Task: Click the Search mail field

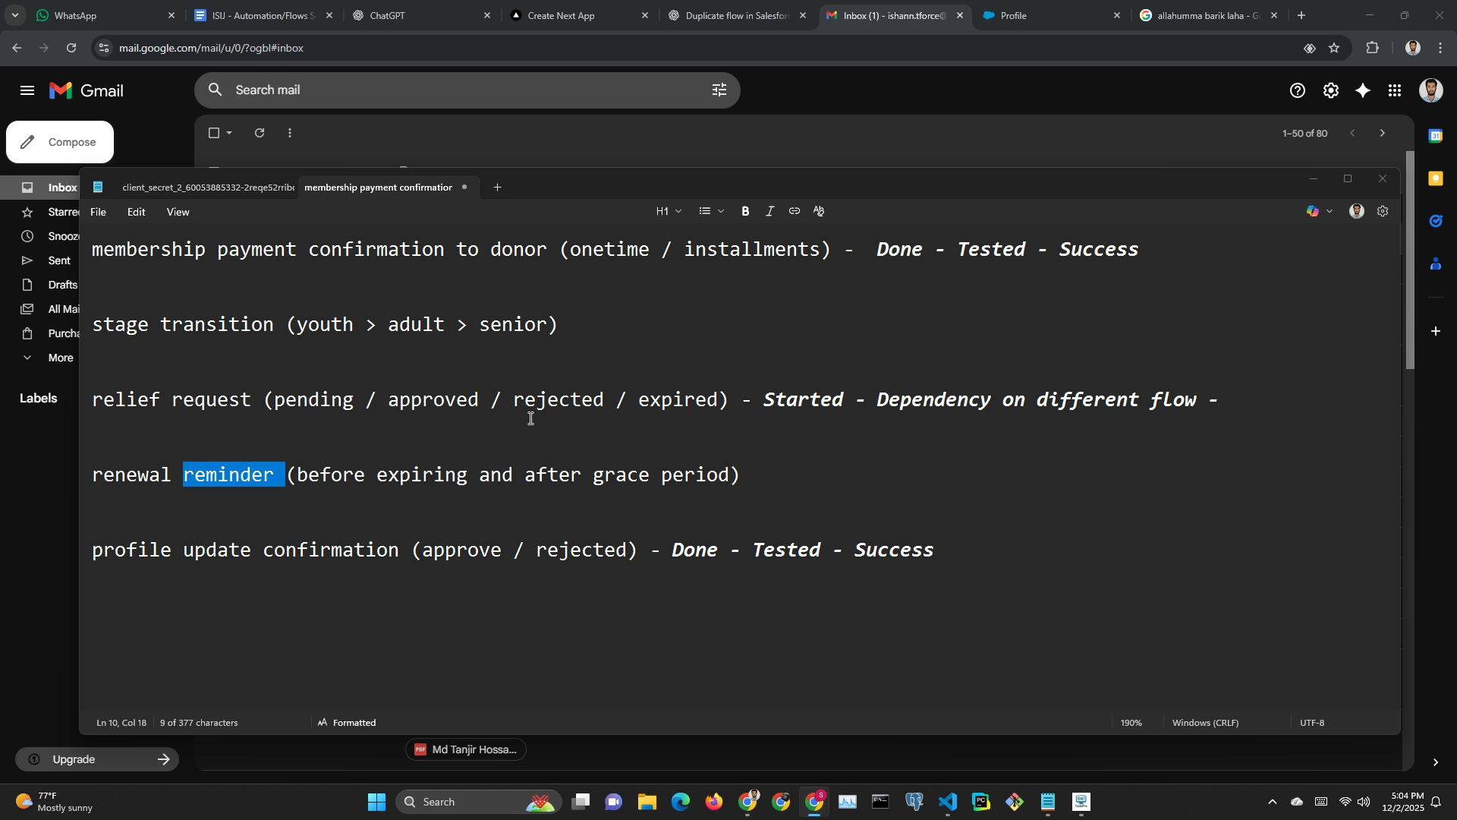Action: pos(455,90)
